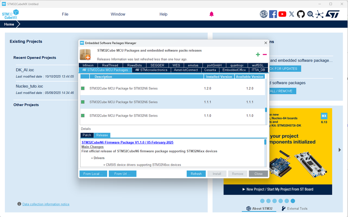Open the Nucleo_tuto.ioc recent project

pos(29,86)
